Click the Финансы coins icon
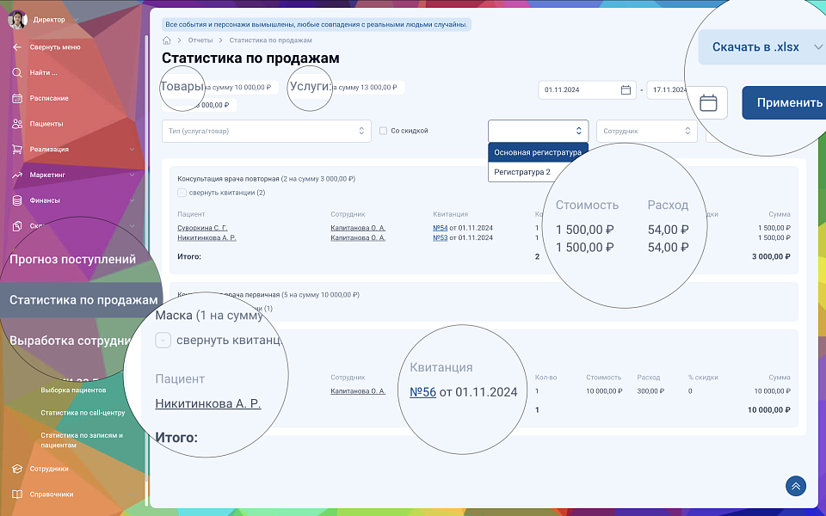The height and width of the screenshot is (516, 826). click(x=16, y=200)
